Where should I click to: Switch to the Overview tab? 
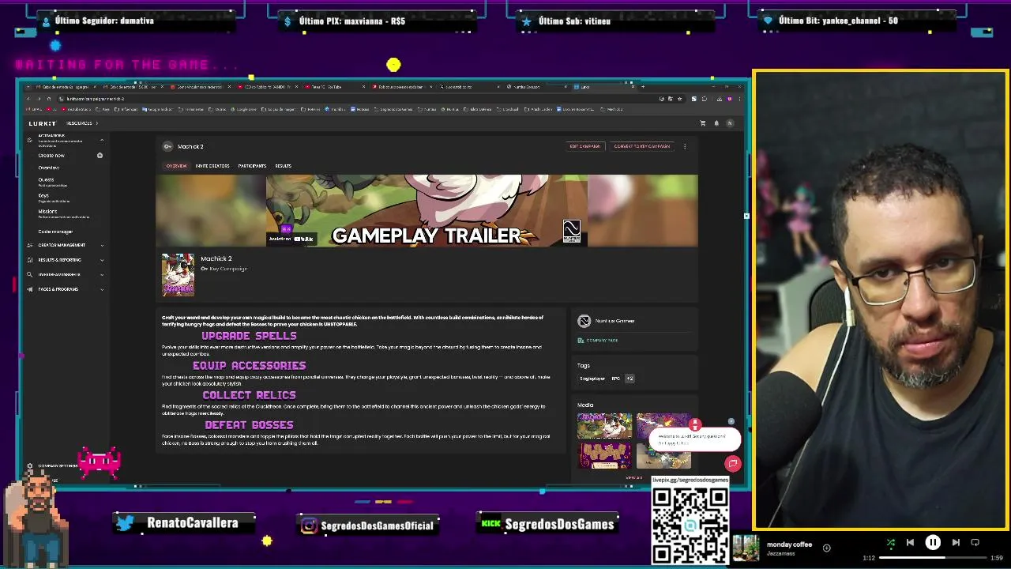(x=176, y=166)
